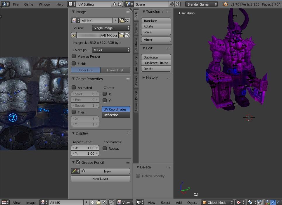Select Reflection in the mapping list
The width and height of the screenshot is (282, 205).
coord(116,115)
